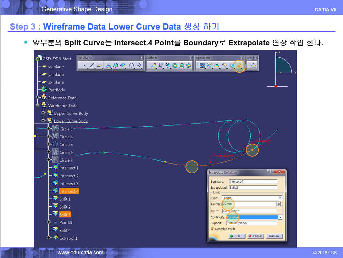Toggle the Assemble result checkbox

pyautogui.click(x=212, y=229)
